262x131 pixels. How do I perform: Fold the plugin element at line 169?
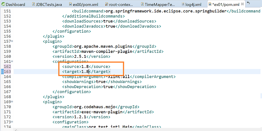(x=12, y=102)
